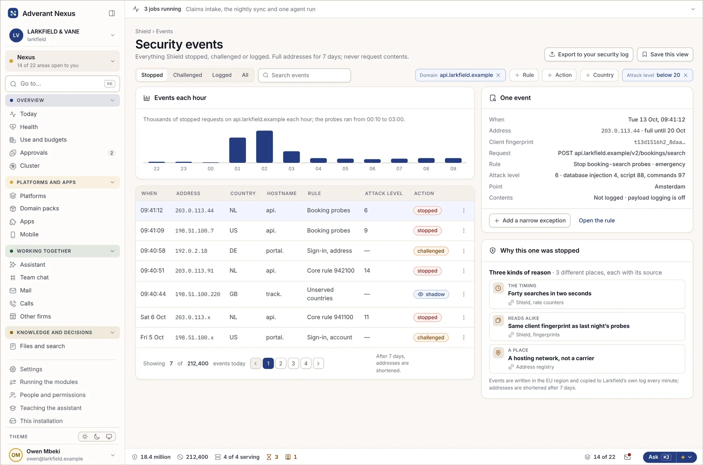Open the Domain packs cube icon
The width and height of the screenshot is (703, 465).
point(13,209)
